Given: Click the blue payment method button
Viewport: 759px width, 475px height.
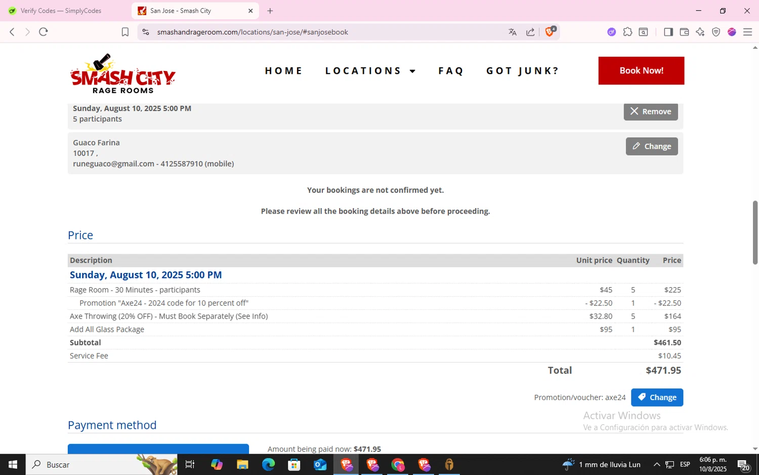Looking at the screenshot, I should [x=158, y=449].
